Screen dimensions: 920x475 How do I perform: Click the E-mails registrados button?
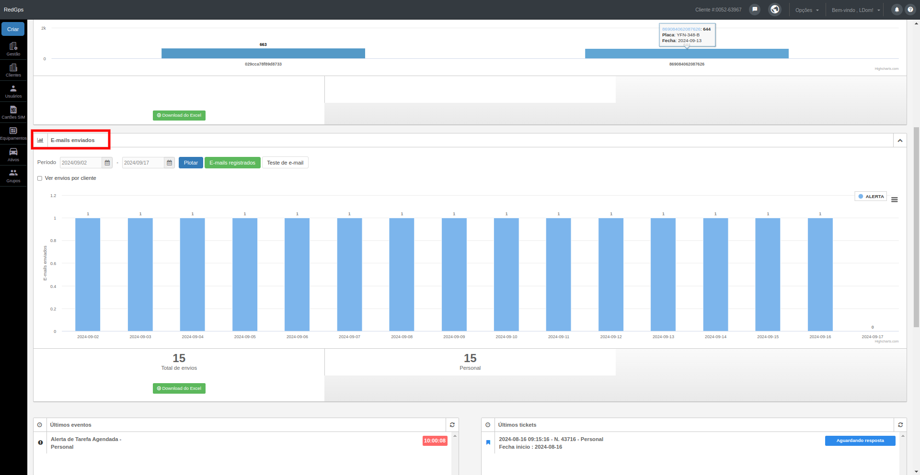[x=232, y=163]
